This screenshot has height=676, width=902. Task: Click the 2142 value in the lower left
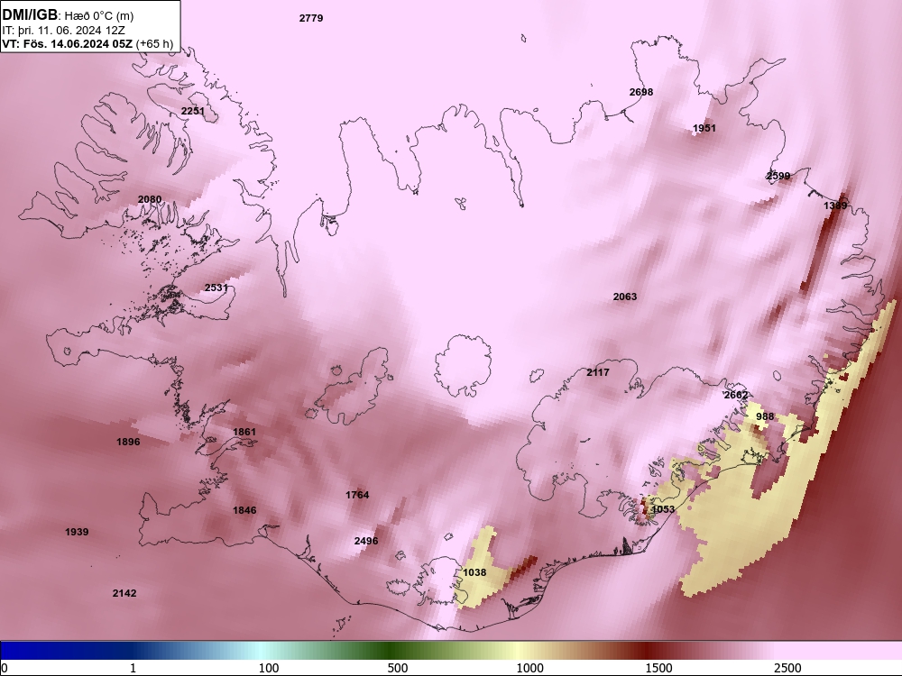124,593
